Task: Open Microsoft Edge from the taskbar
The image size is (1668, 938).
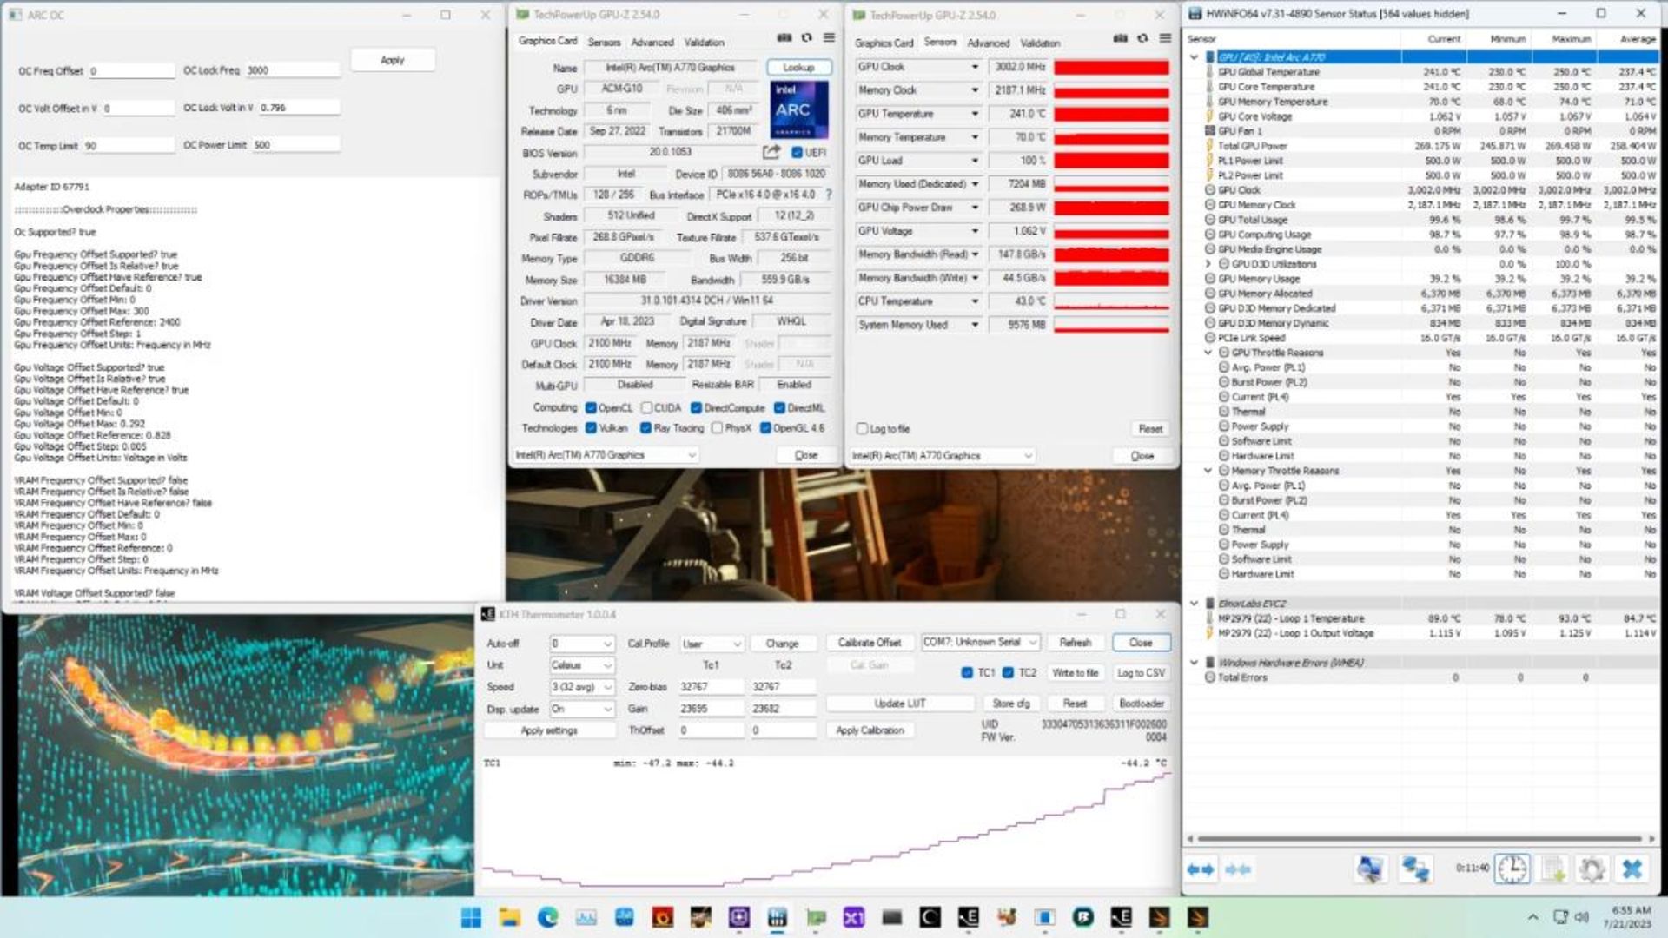Action: 547,918
